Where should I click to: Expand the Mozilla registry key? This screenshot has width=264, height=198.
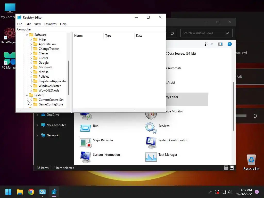pos(31,72)
